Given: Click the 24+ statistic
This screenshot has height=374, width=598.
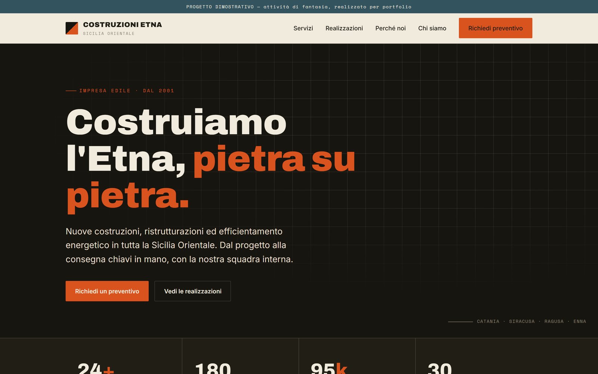Looking at the screenshot, I should click(x=96, y=368).
